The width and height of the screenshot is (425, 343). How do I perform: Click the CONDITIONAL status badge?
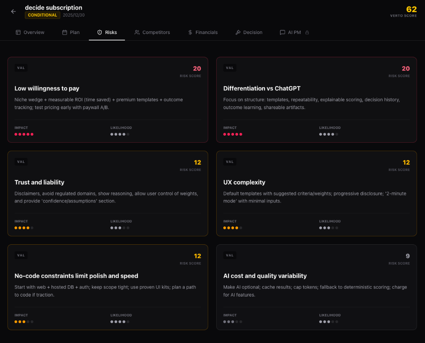[x=42, y=15]
